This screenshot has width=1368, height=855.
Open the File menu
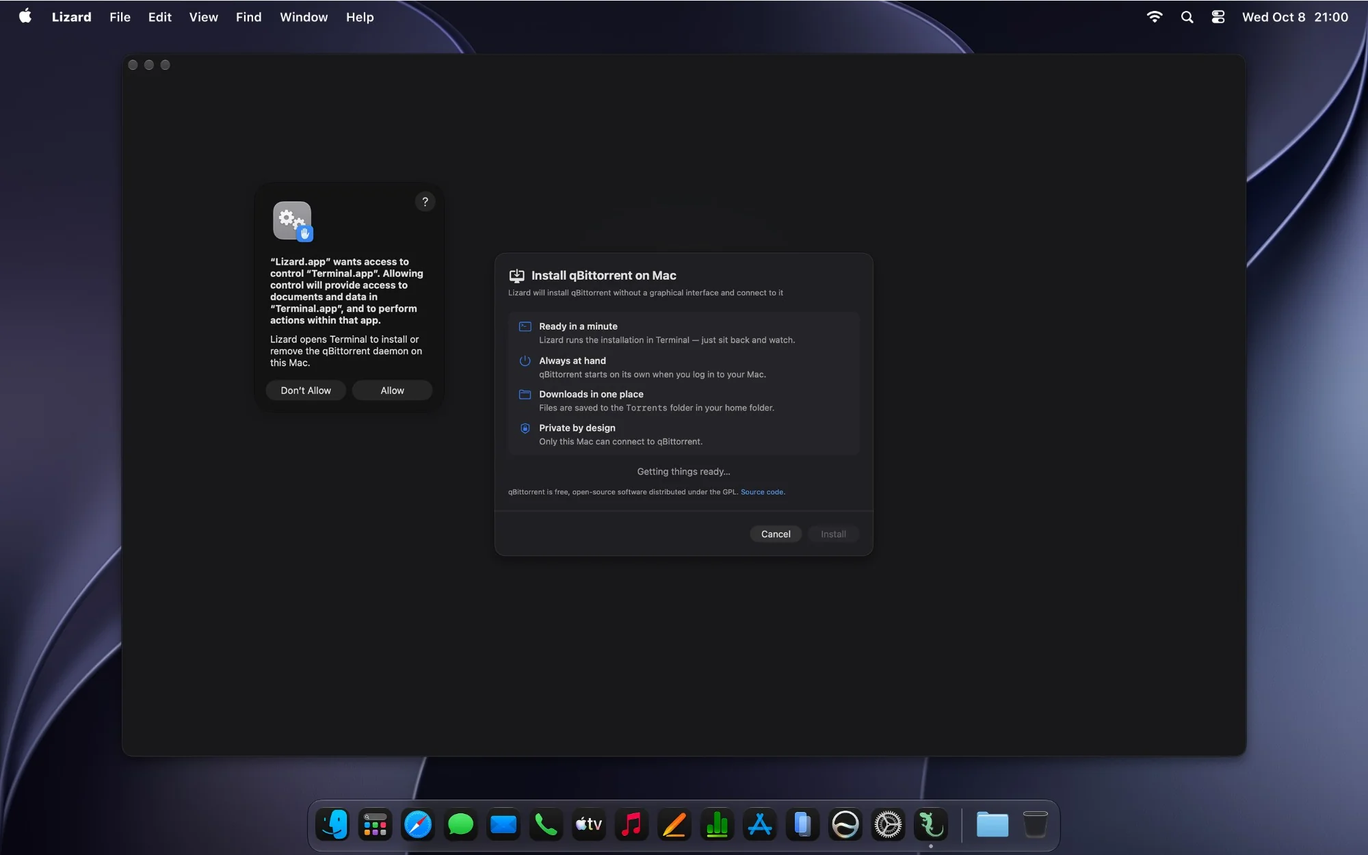click(x=120, y=17)
